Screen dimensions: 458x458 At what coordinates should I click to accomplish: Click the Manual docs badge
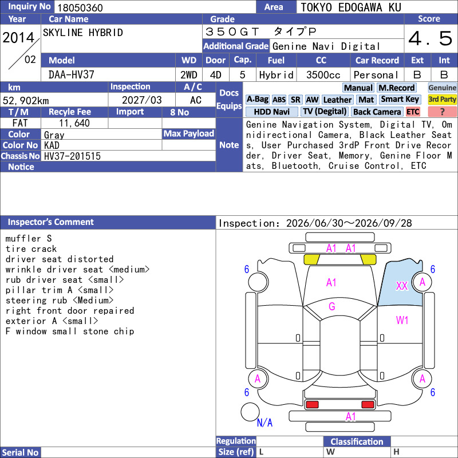point(358,88)
